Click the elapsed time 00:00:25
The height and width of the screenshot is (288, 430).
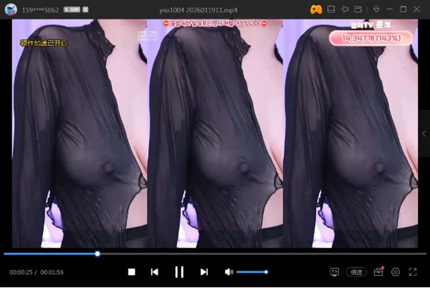(21, 272)
